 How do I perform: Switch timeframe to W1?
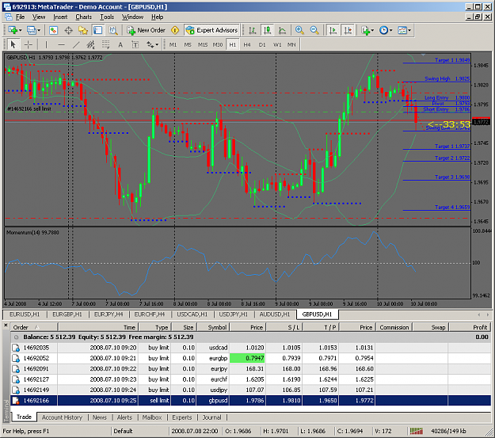[x=277, y=44]
